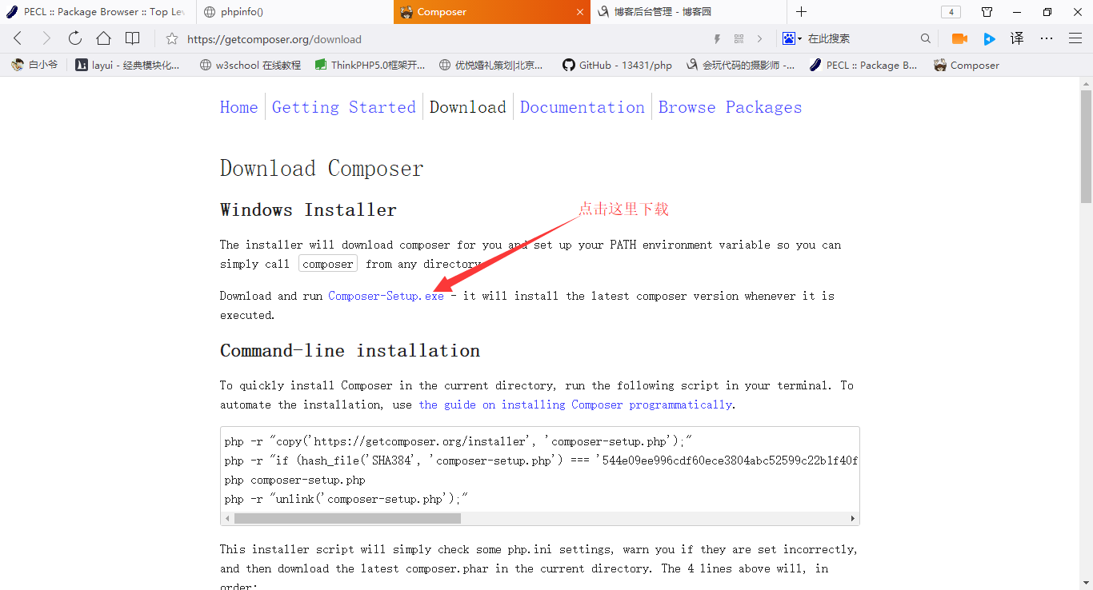Close the Composer tab

tap(581, 12)
